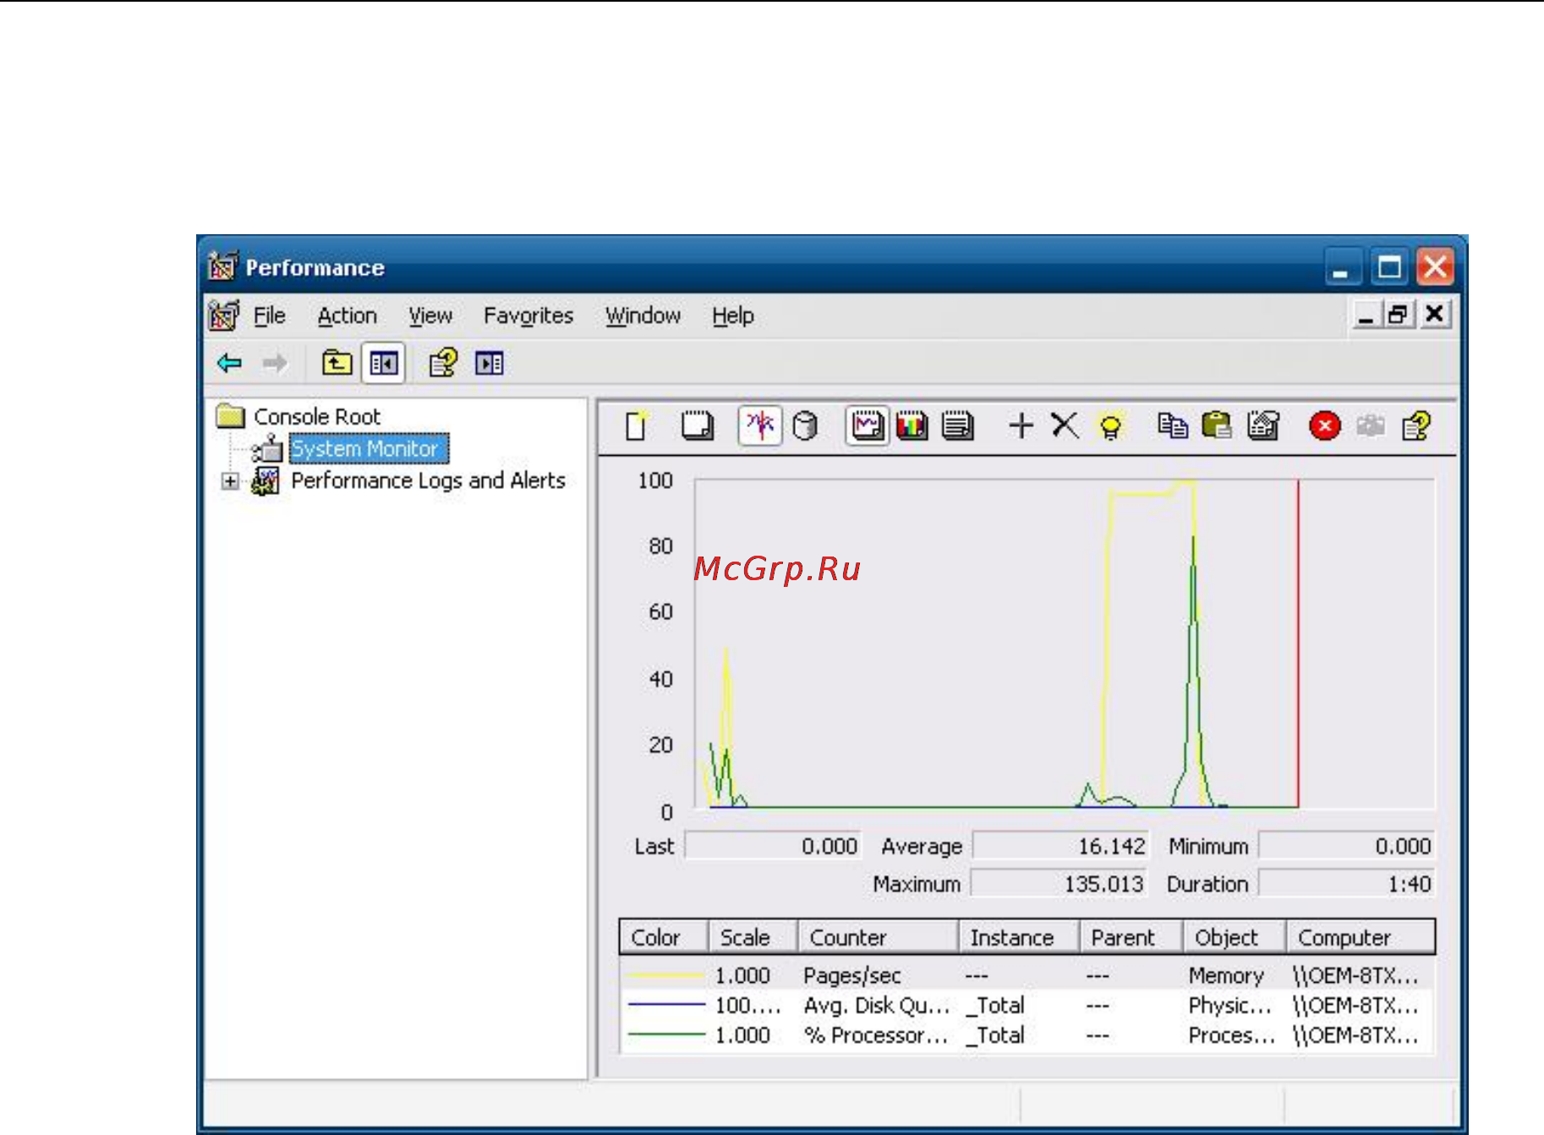Screen dimensions: 1544x1135
Task: Click the red vertical time marker in graph
Action: 1298,643
